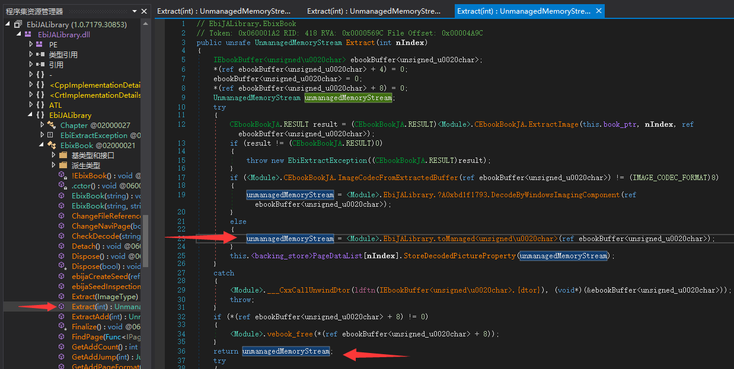The image size is (734, 369).
Task: Click the code editor vertical scrollbar
Action: pos(730,178)
